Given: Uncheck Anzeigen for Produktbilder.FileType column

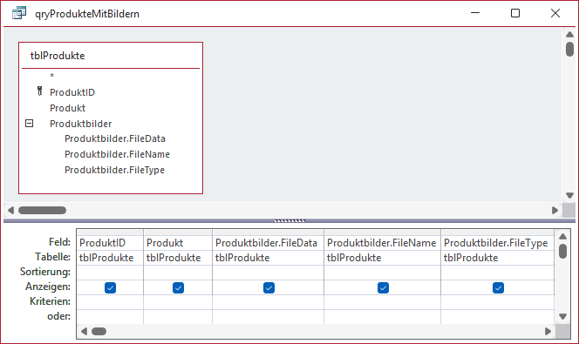Looking at the screenshot, I should click(x=498, y=287).
